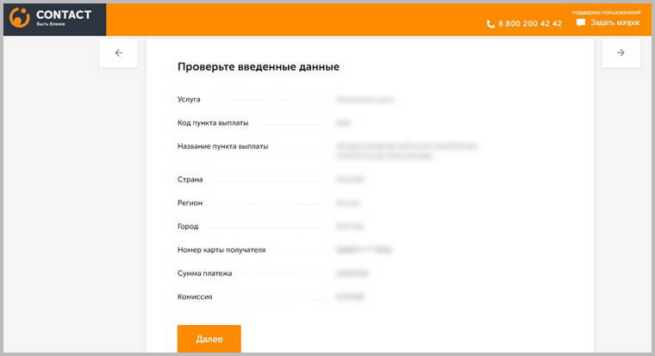The width and height of the screenshot is (655, 356).
Task: Click the CONTACT brand name text
Action: pyautogui.click(x=64, y=15)
